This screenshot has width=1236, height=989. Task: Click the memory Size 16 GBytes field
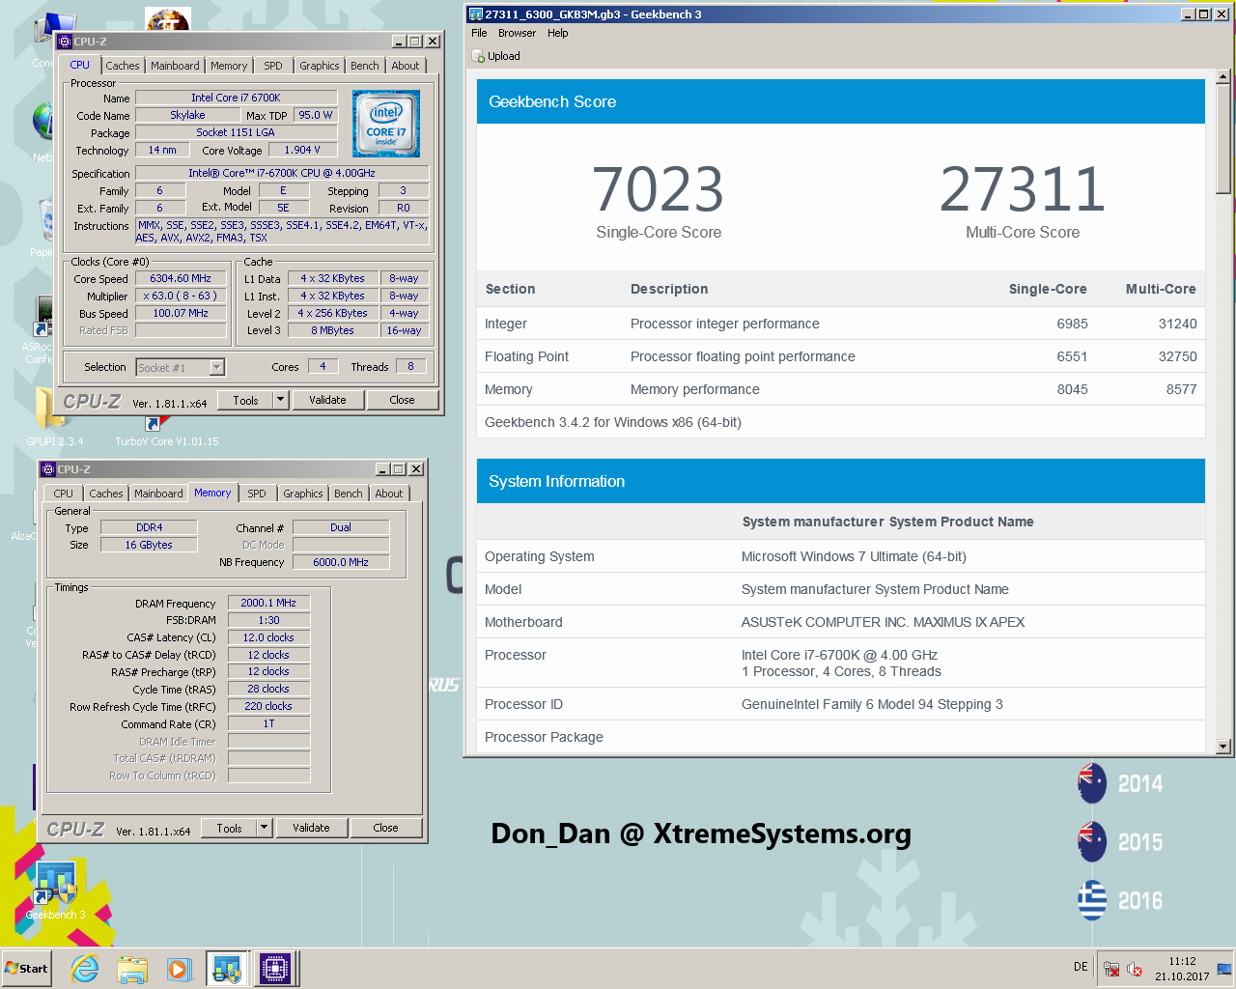(x=149, y=545)
